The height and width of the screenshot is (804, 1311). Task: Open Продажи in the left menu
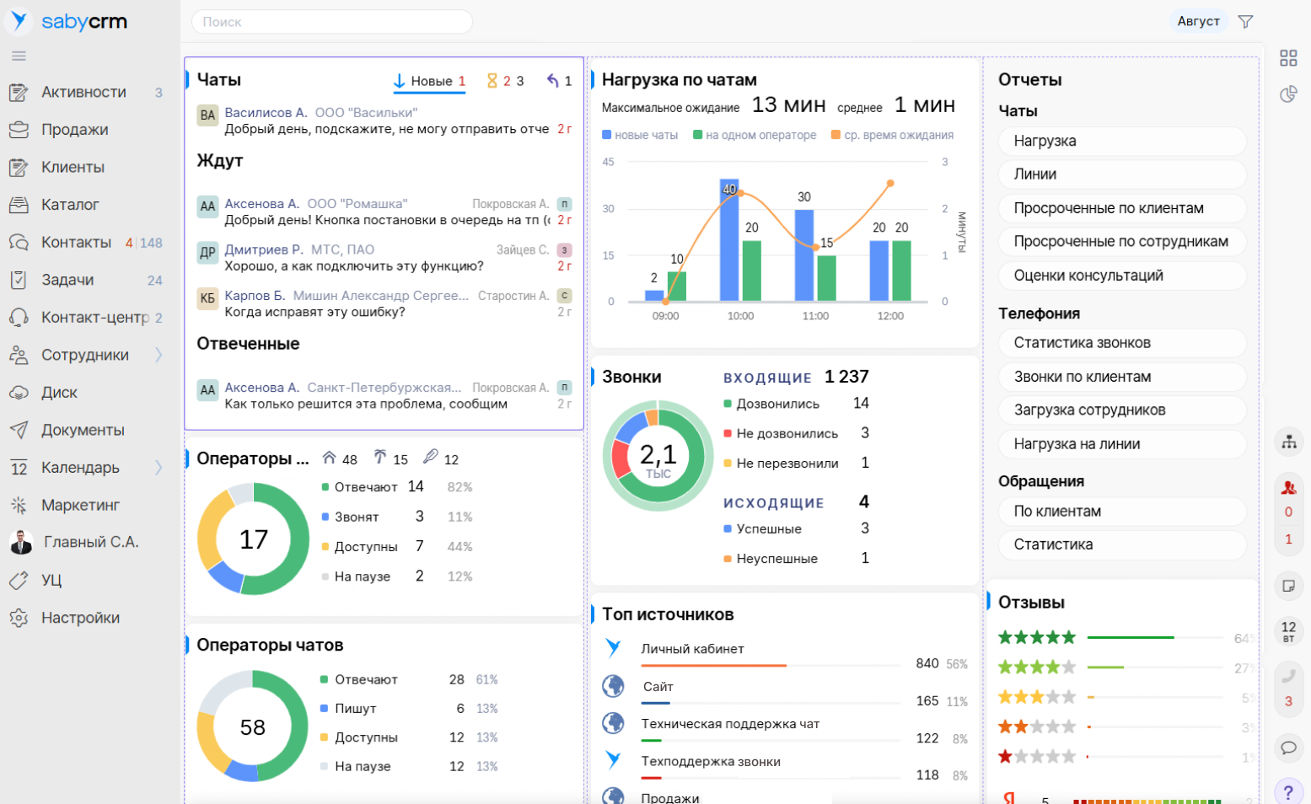(x=75, y=130)
